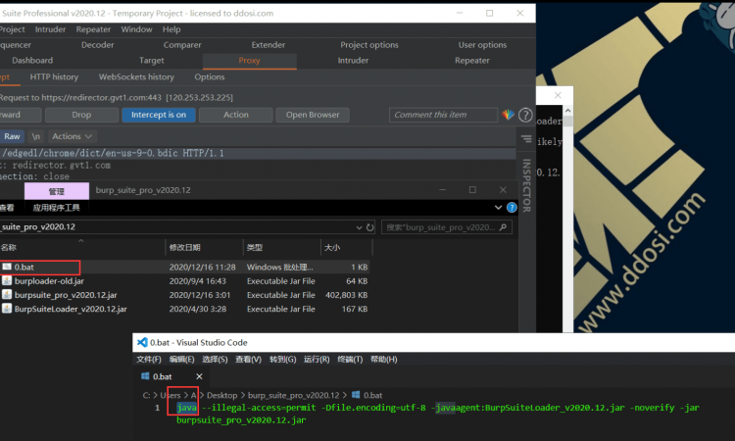Click burp_suite_pro_v2020.12 breadcrumb folder
Viewport: 735px width, 441px height.
click(x=293, y=395)
